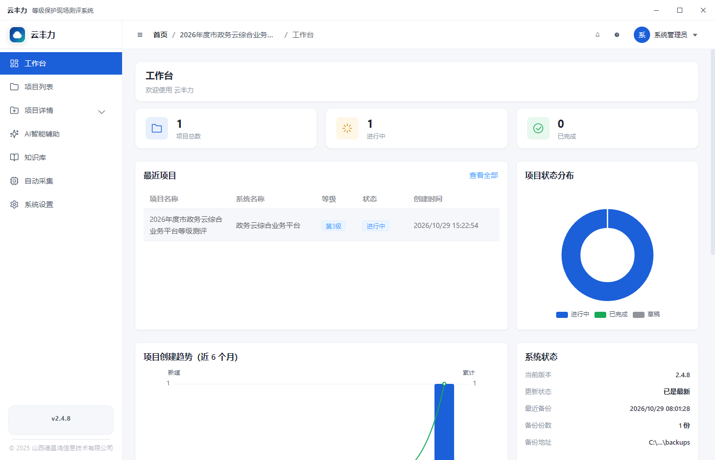Click the 查看全部 link
The image size is (715, 460).
(x=484, y=175)
